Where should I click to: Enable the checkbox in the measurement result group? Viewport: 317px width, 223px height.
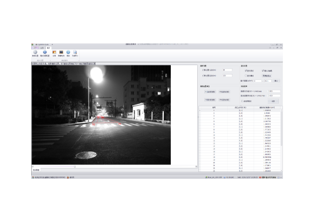point(242,101)
